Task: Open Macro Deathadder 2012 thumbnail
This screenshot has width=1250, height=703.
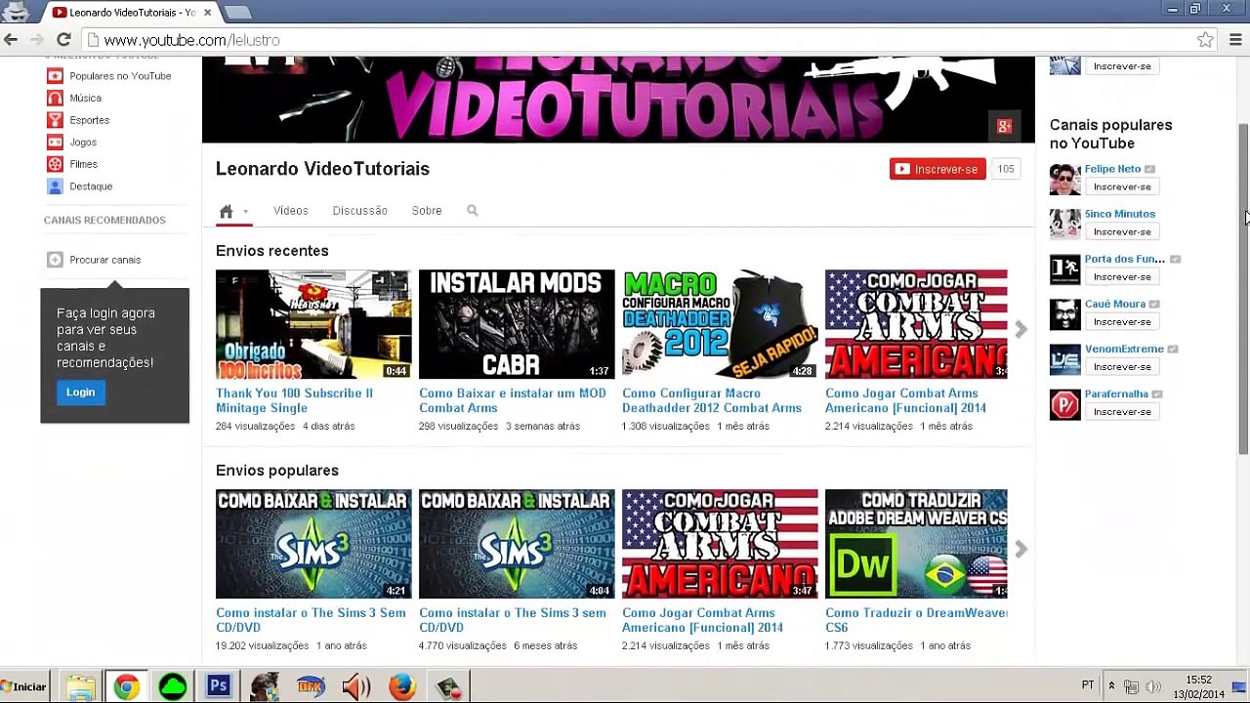Action: point(720,324)
